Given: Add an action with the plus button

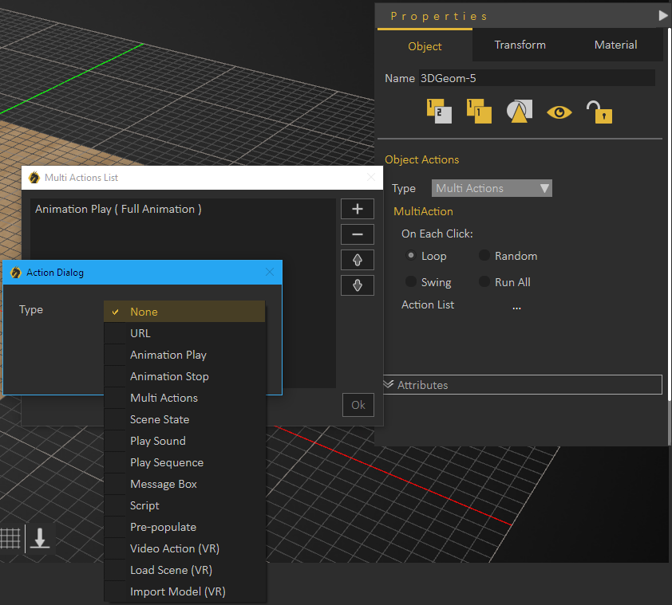Looking at the screenshot, I should pos(358,209).
